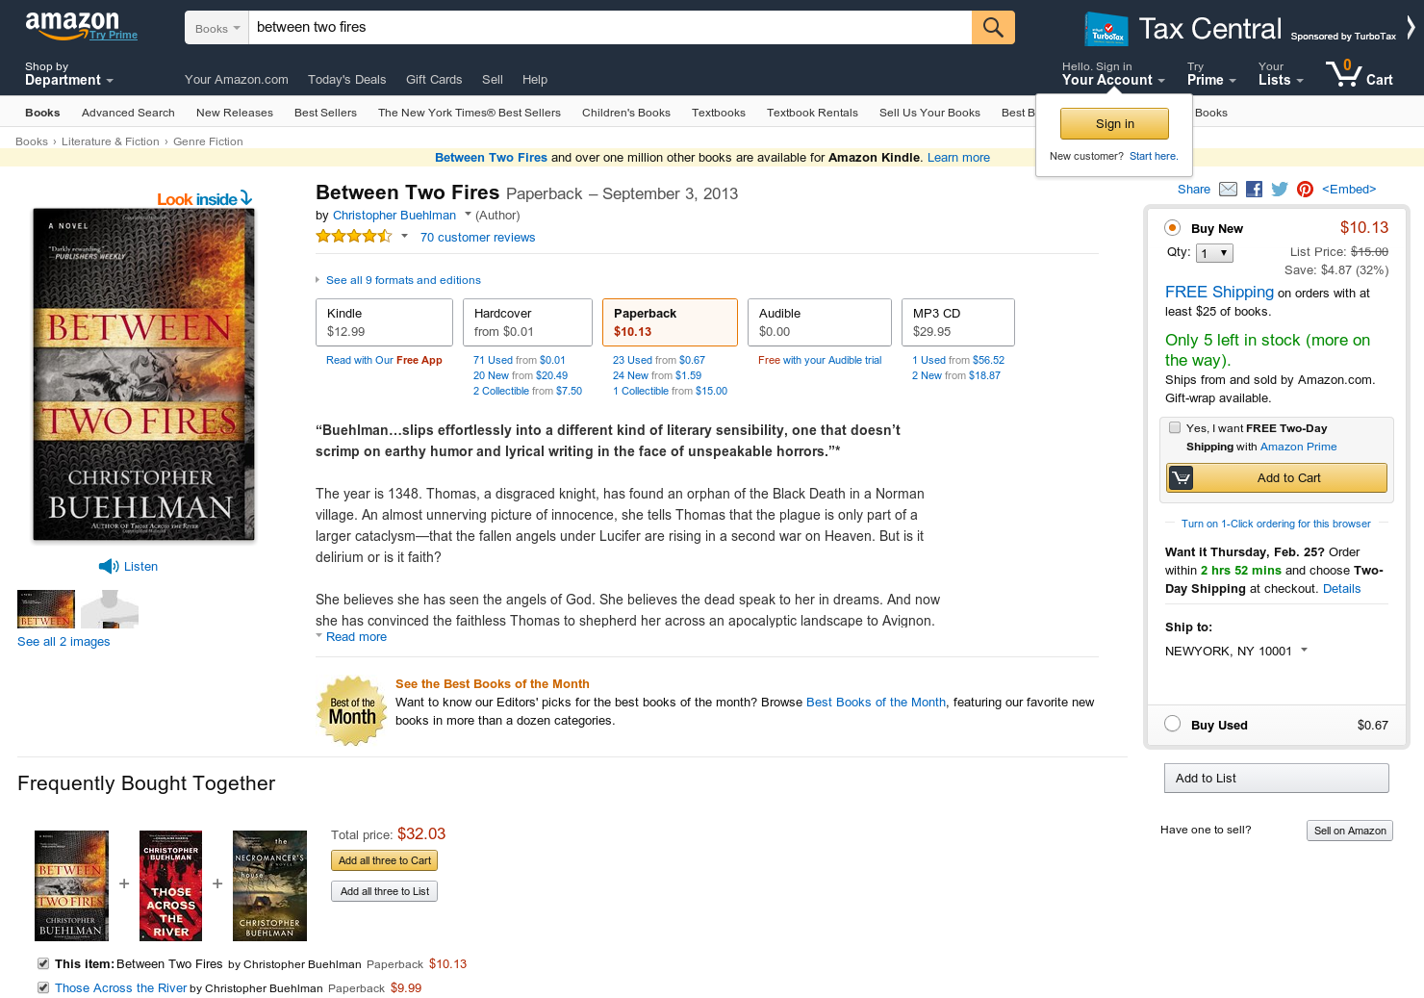Select the Buy New radio button

click(1172, 228)
